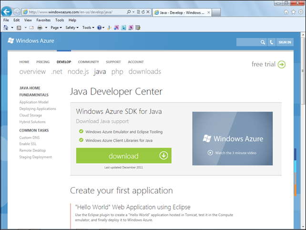Click the vertical scrollbar thumb
Screen dimensions: 306x230
click(303, 71)
